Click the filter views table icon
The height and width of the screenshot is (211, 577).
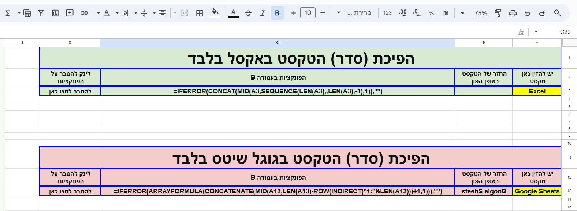[x=27, y=13]
